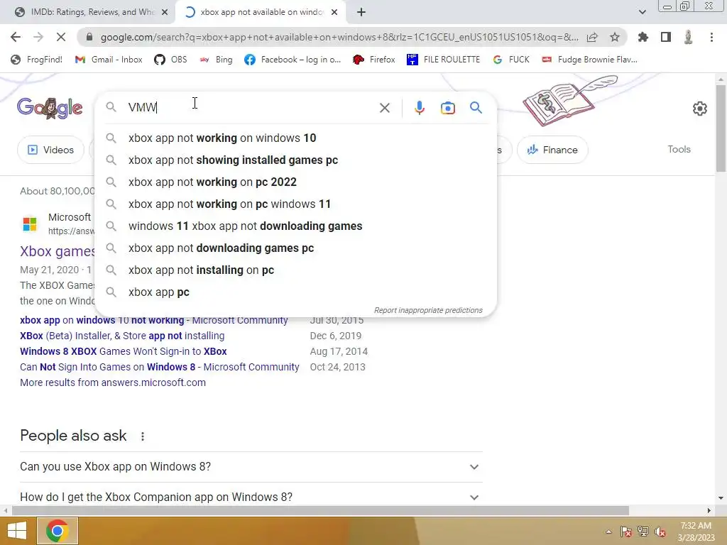The width and height of the screenshot is (727, 545).
Task: Open the share page icon in address bar
Action: (592, 37)
